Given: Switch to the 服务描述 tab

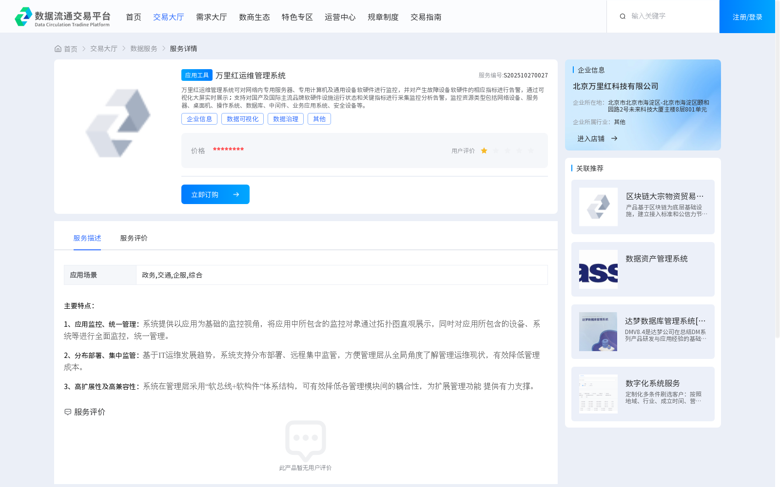Looking at the screenshot, I should click(87, 238).
